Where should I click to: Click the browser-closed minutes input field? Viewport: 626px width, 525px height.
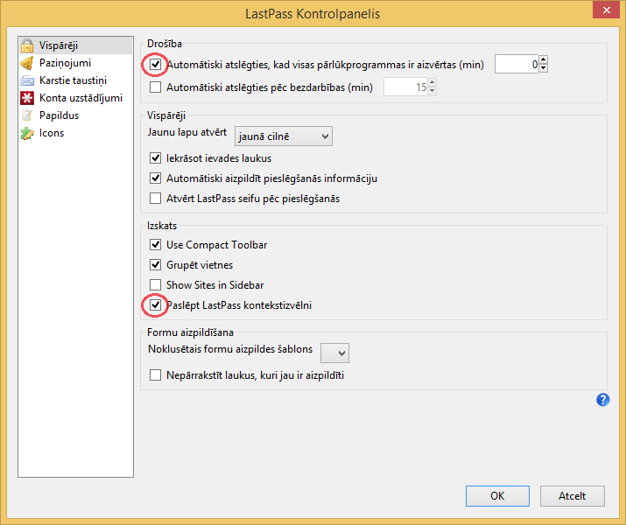(x=517, y=64)
